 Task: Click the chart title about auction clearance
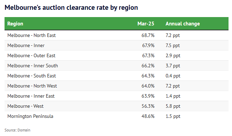[x=71, y=8]
